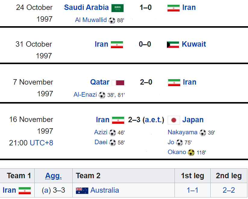Screen dimensions: 248x199
Task: Click Iran flag in the 31 October match
Action: tap(117, 45)
